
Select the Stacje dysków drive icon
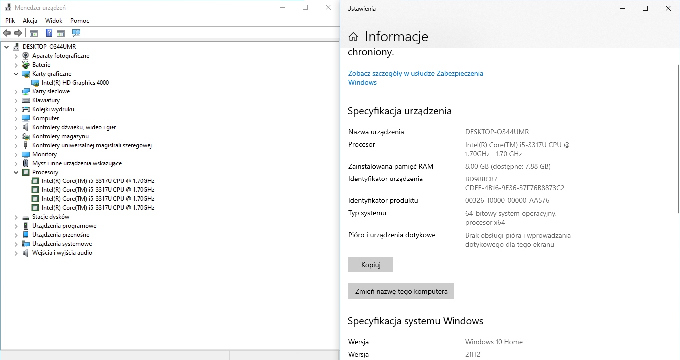tap(26, 217)
